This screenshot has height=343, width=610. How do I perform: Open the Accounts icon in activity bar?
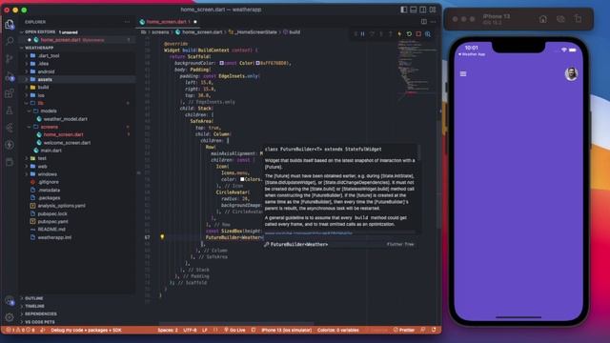tap(10, 300)
